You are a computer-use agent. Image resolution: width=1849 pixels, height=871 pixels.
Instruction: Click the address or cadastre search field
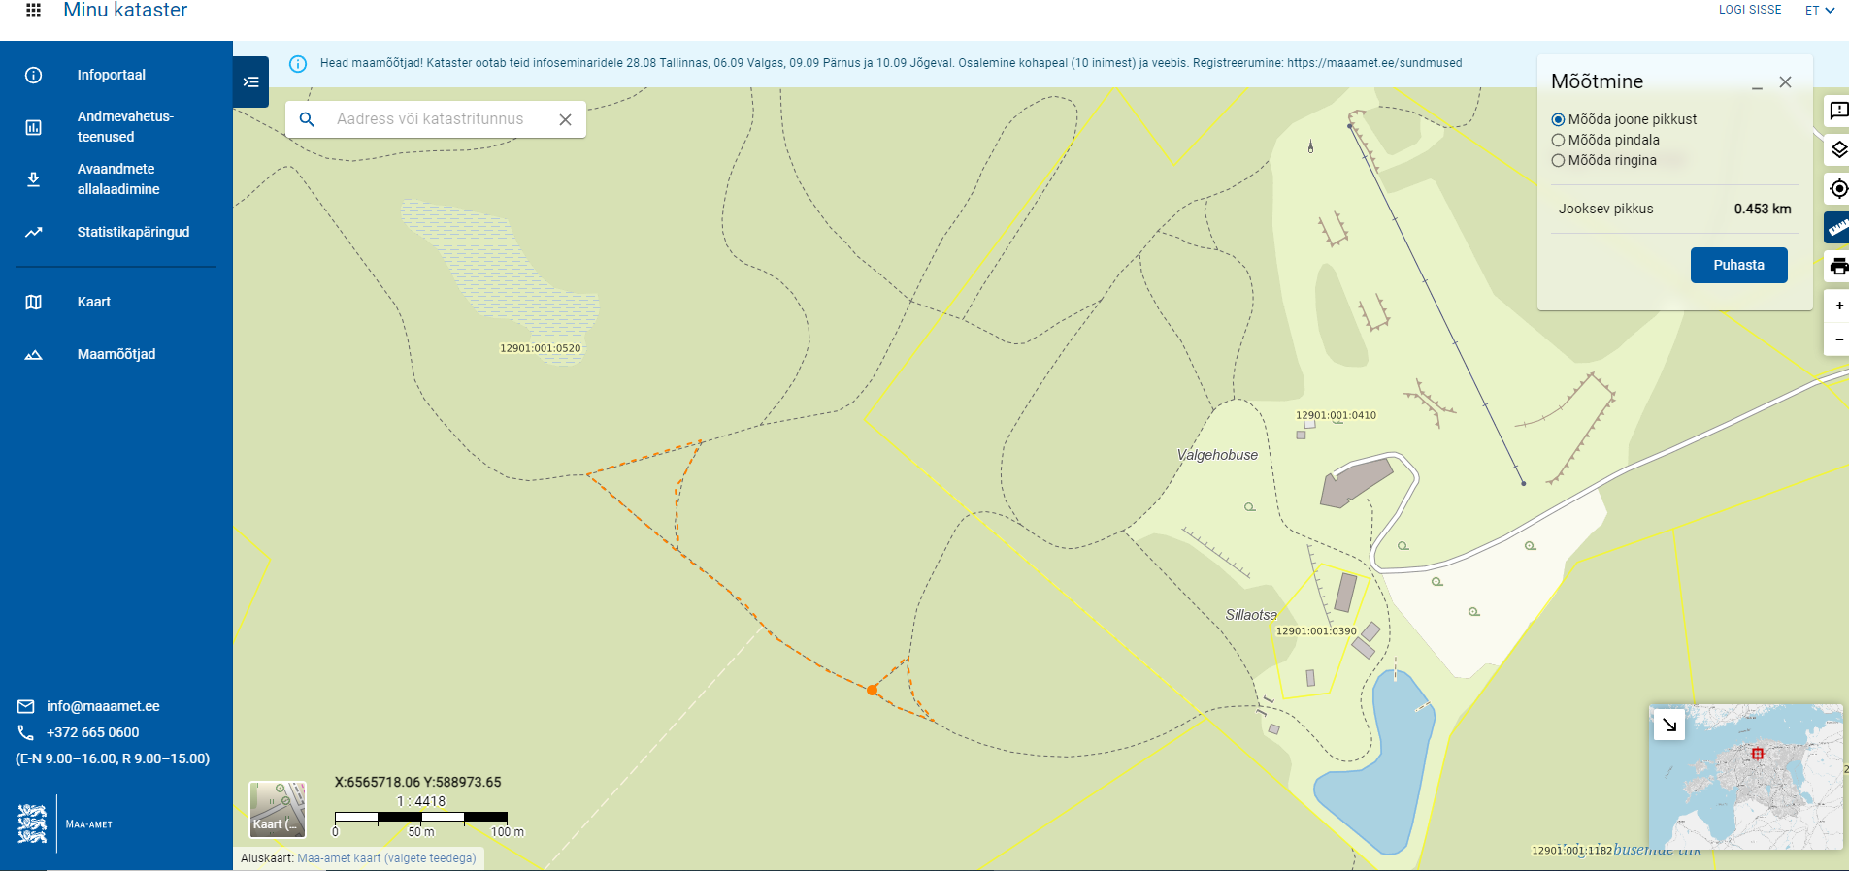430,119
